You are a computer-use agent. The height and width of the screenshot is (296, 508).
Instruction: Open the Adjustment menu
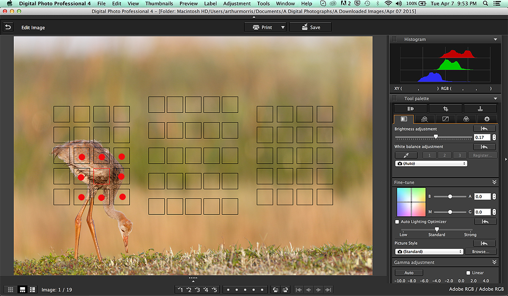pos(237,3)
